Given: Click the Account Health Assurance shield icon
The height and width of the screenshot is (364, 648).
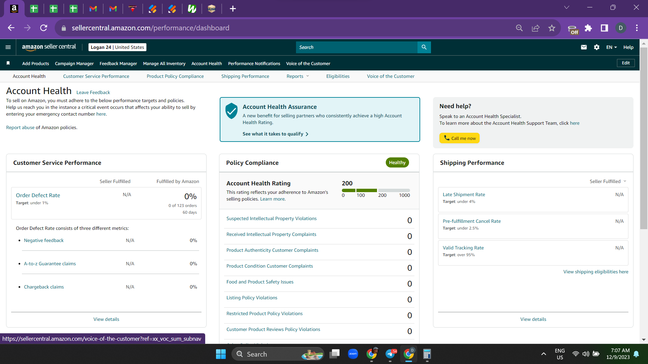Looking at the screenshot, I should pos(232,111).
